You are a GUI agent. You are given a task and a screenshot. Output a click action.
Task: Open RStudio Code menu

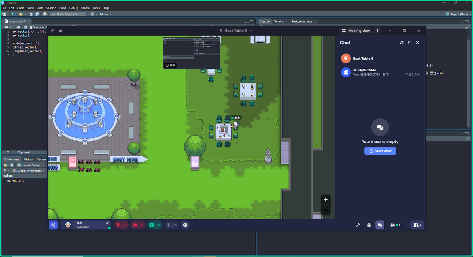pyautogui.click(x=21, y=8)
